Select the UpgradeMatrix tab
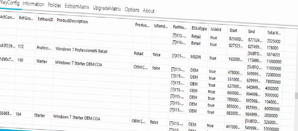 tap(107, 8)
